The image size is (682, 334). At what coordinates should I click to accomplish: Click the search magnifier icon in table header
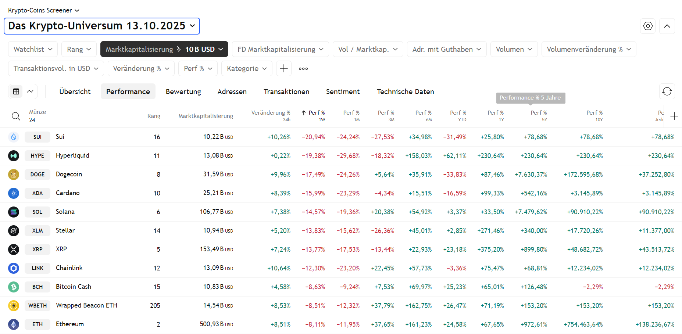[x=16, y=116]
